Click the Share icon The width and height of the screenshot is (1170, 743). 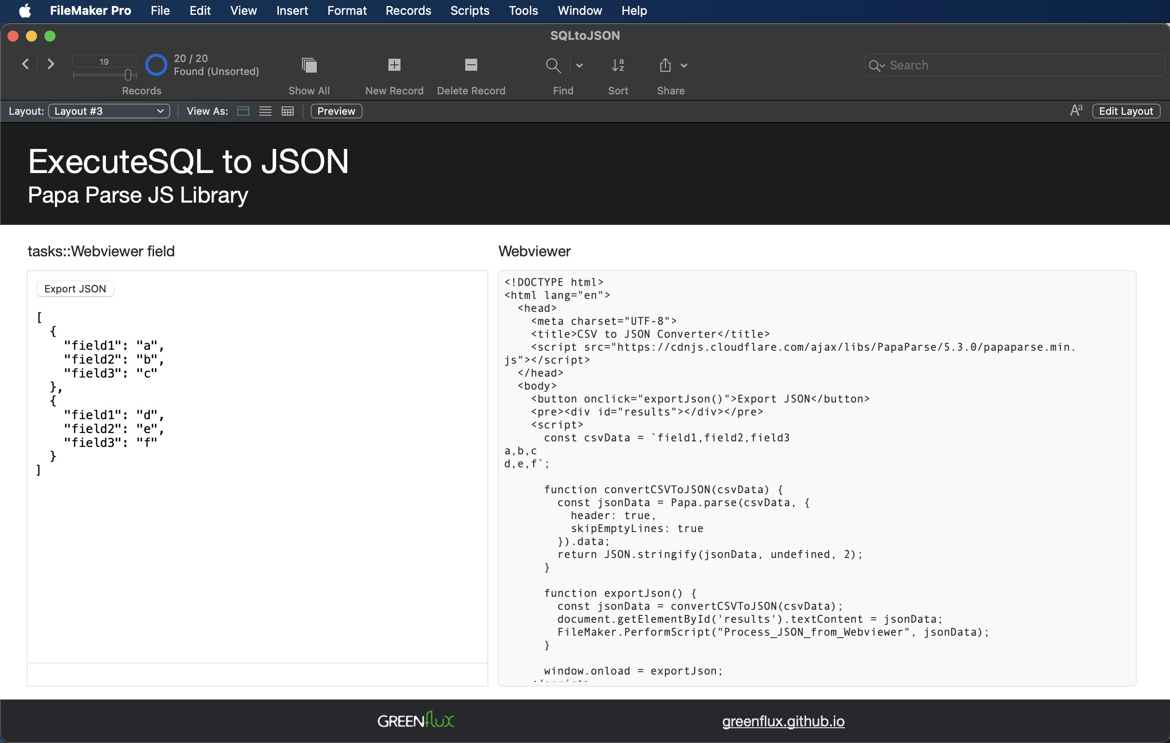(665, 65)
